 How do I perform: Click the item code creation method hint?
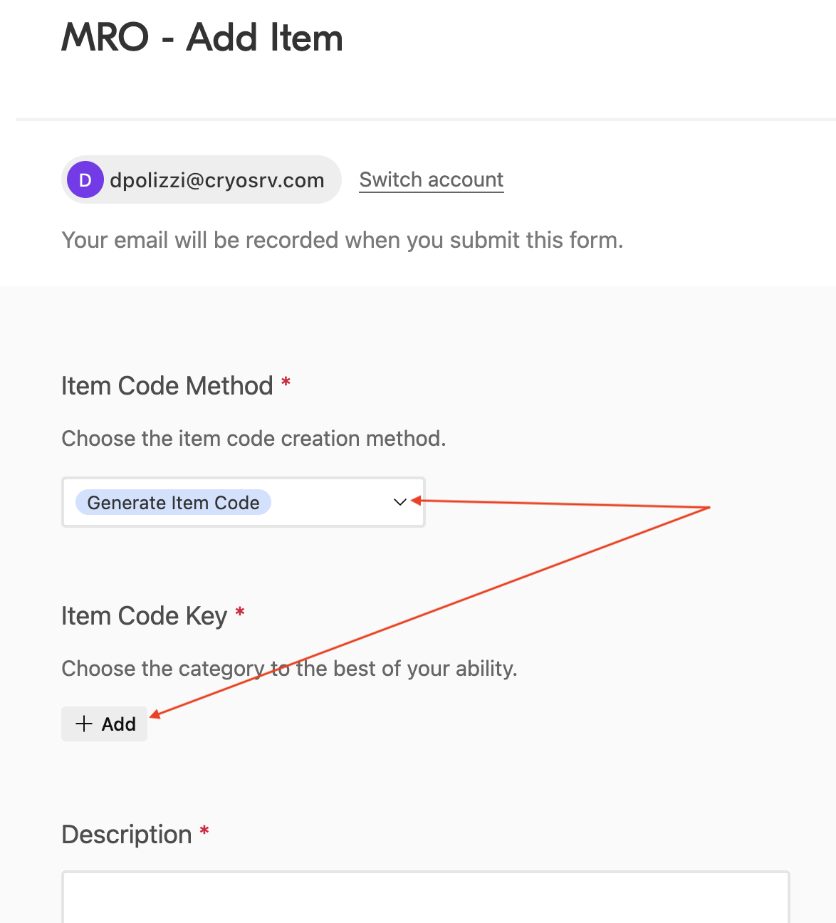[254, 439]
